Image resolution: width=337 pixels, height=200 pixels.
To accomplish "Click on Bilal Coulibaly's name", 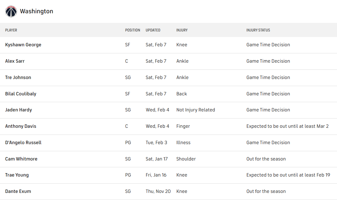I will [x=21, y=94].
